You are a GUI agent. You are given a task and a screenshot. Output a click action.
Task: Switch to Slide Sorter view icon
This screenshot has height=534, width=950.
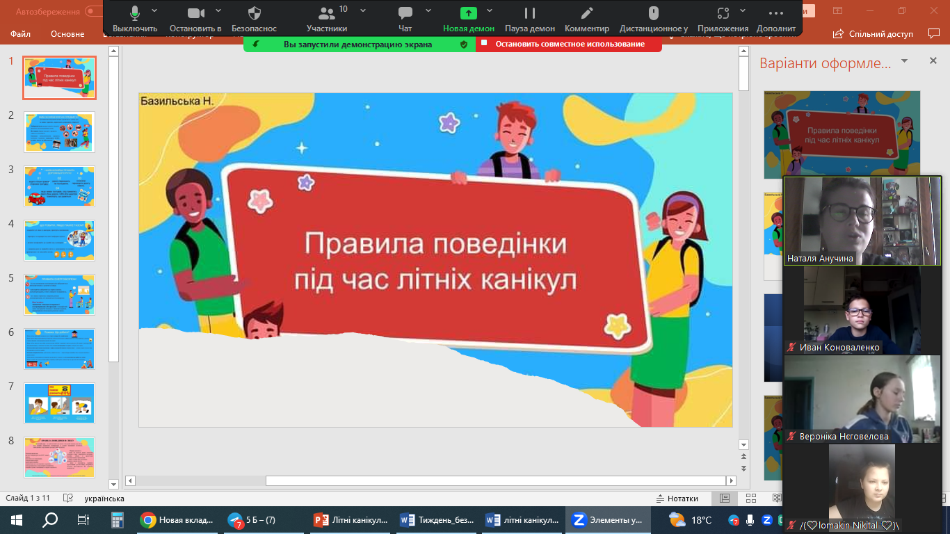pyautogui.click(x=750, y=499)
